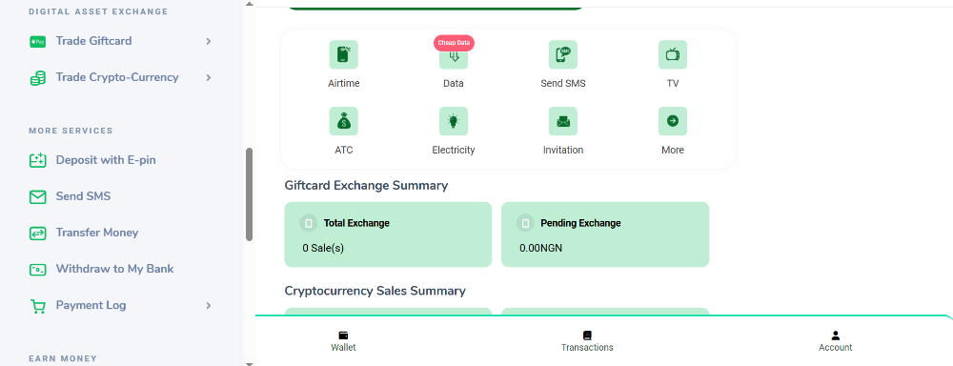The width and height of the screenshot is (953, 366).
Task: Click the ATC label
Action: click(343, 151)
